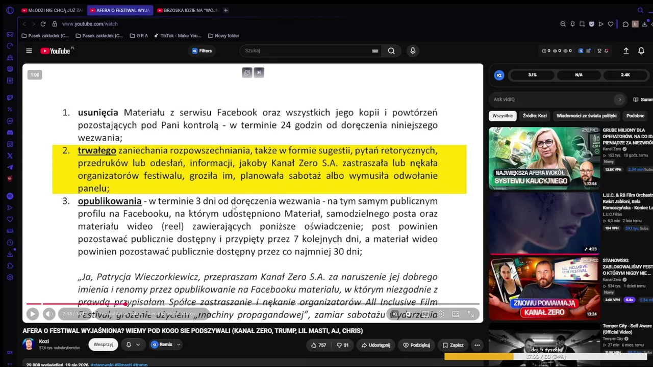Click the "Wesprzyj" support button

click(x=103, y=345)
